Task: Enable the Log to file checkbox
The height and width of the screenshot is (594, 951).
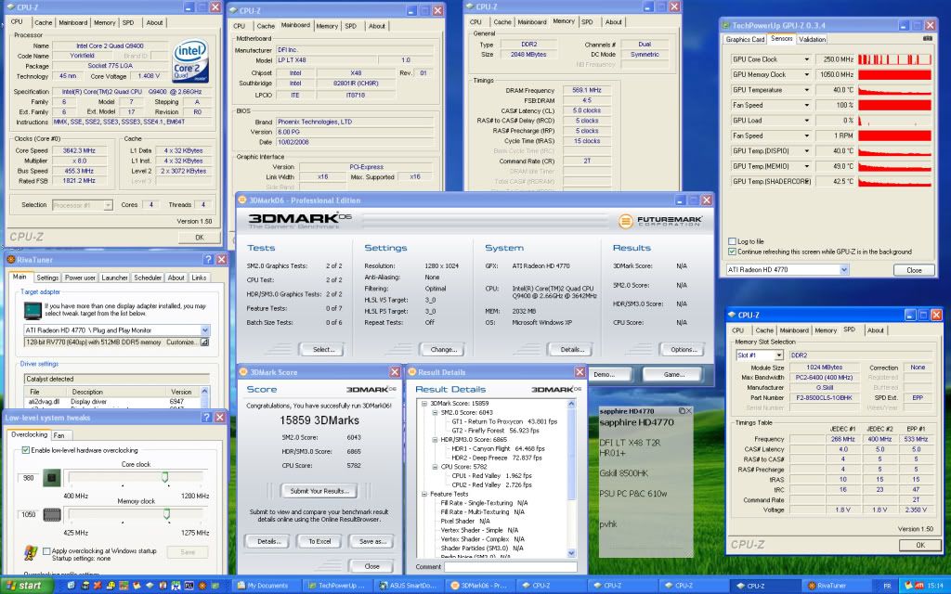Action: pos(733,241)
